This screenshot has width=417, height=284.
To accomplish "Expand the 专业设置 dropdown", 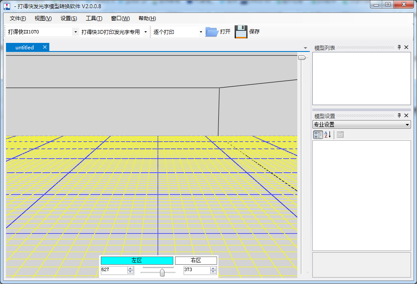I will click(x=407, y=124).
